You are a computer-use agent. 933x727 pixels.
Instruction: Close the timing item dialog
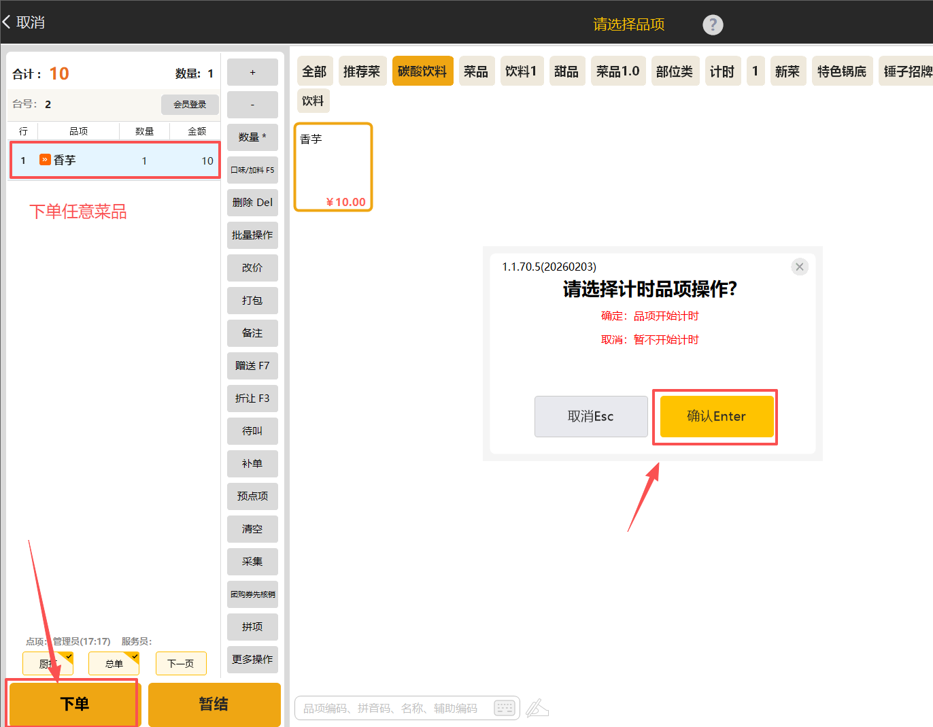point(800,267)
